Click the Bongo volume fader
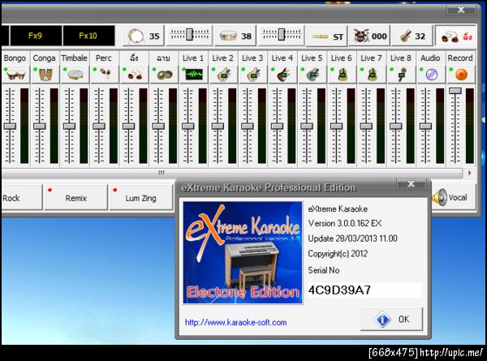Screen dimensions: 487x361 click(10, 126)
